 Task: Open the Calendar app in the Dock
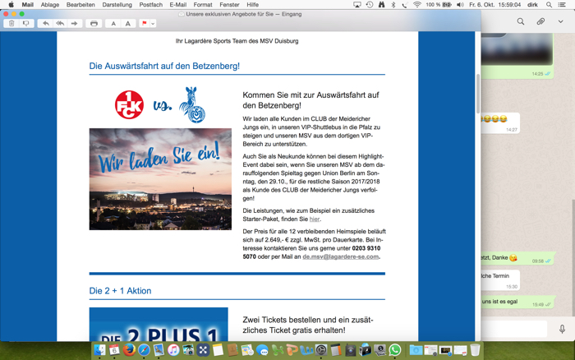point(114,350)
